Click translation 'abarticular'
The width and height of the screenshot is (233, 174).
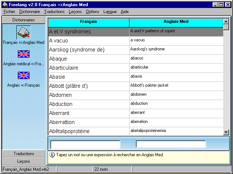[139, 67]
